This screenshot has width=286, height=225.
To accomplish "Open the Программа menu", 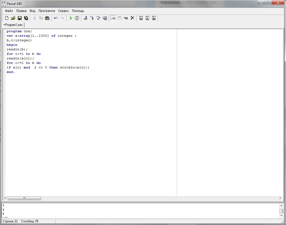I will click(x=47, y=11).
